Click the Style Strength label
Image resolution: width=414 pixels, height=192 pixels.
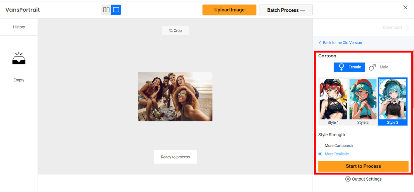332,135
